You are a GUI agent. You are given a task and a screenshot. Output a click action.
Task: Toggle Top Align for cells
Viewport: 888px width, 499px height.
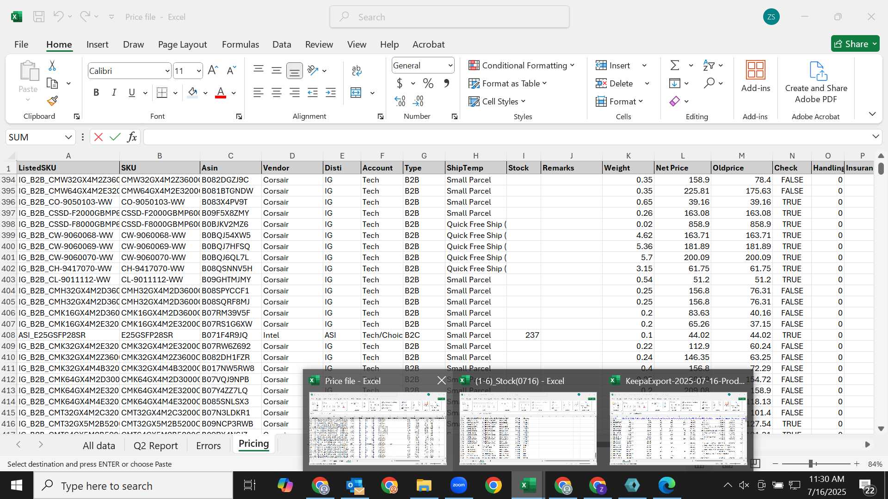click(259, 70)
